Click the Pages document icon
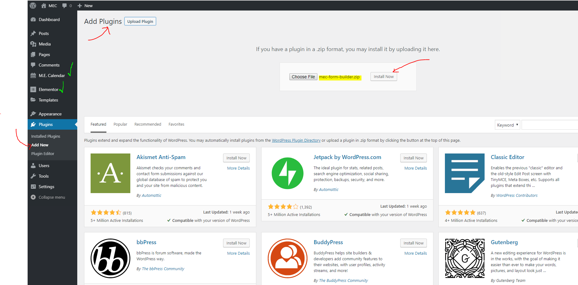The width and height of the screenshot is (578, 285). click(x=33, y=54)
